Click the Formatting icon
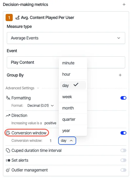132x178 pixels. [x=8, y=98]
